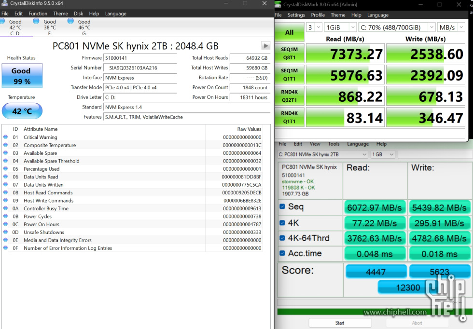This screenshot has height=329, width=473.
Task: Click the Abort button in AS SSD
Action: 417,323
